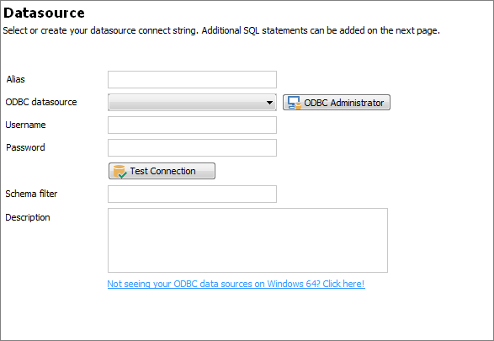Click the Username label
This screenshot has width=494, height=341.
pos(25,125)
